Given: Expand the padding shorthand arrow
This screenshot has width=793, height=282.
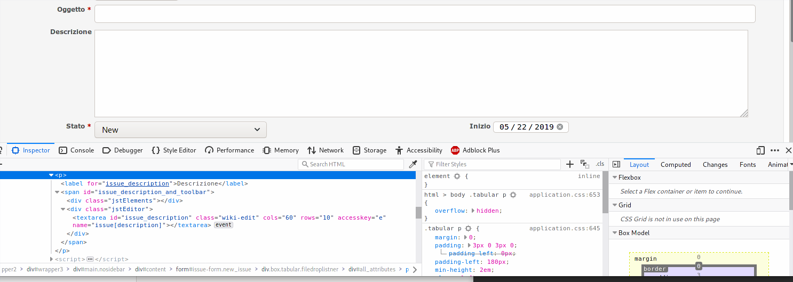Looking at the screenshot, I should tap(470, 246).
